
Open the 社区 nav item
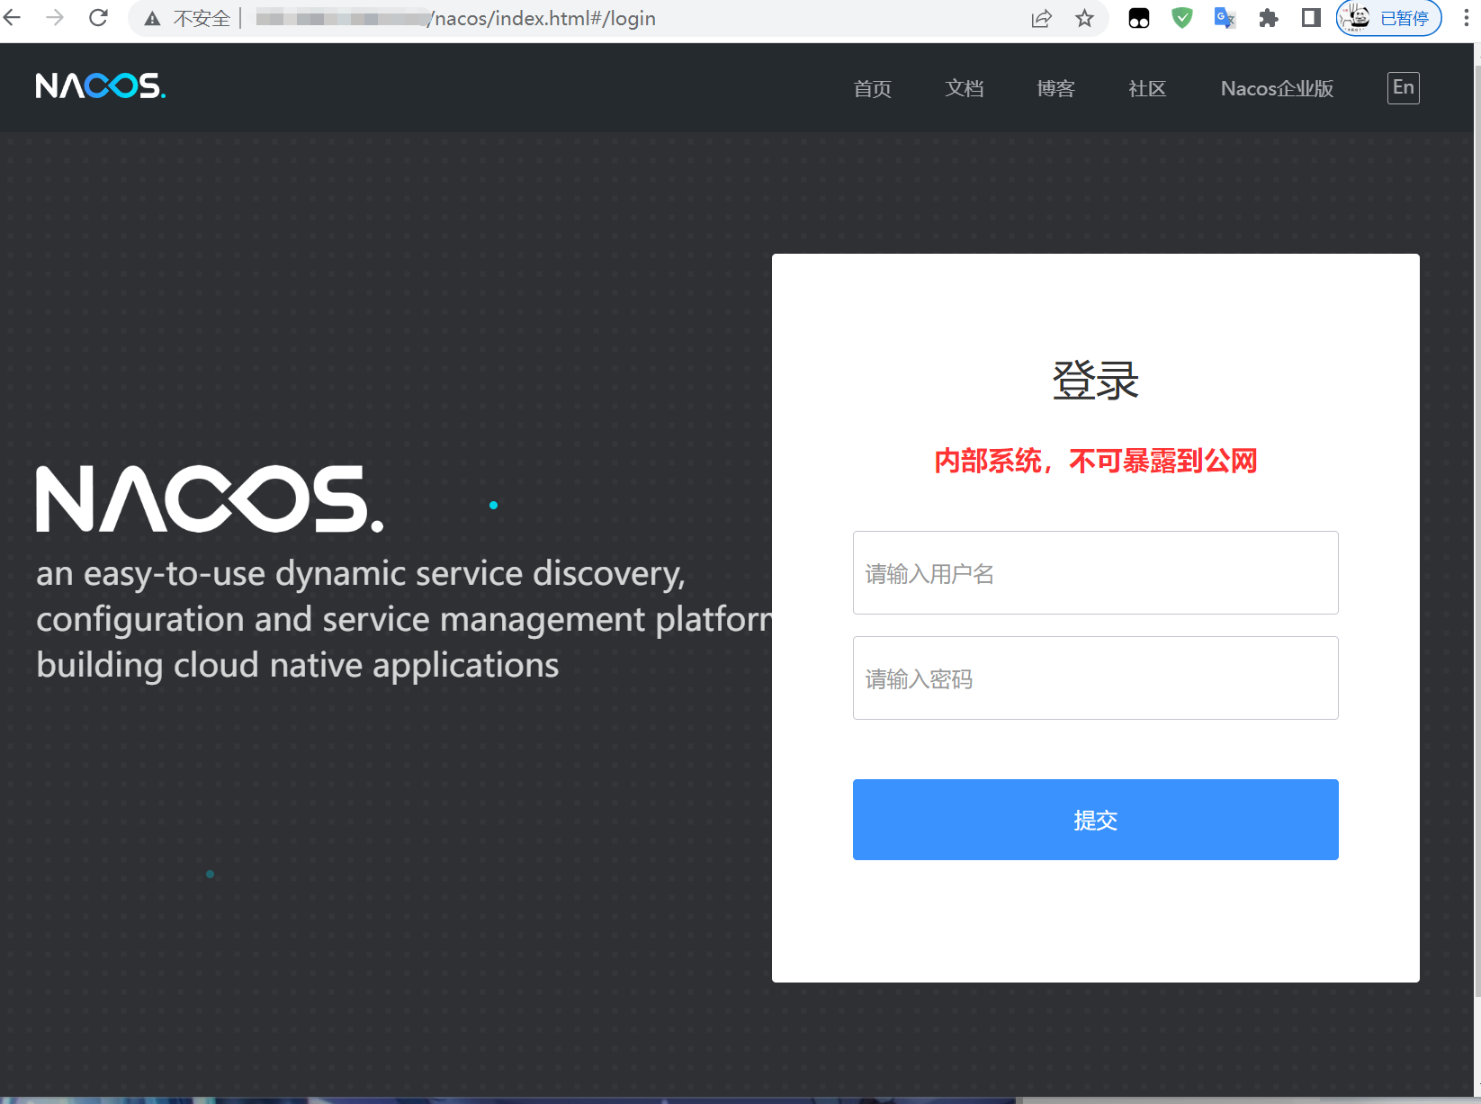(x=1147, y=88)
